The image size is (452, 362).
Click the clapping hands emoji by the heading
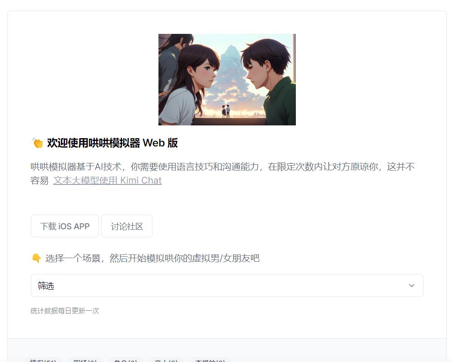pyautogui.click(x=38, y=143)
